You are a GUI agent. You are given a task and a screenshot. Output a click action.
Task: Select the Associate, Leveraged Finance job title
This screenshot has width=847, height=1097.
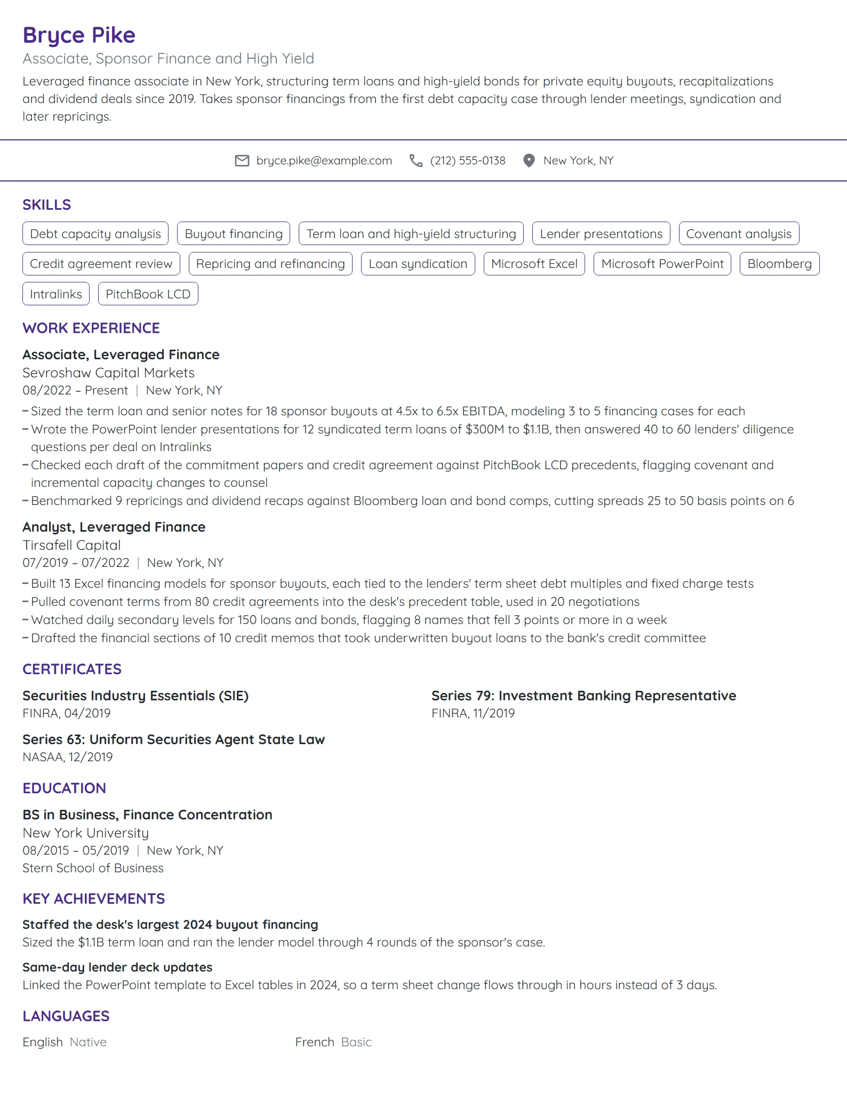coord(121,354)
